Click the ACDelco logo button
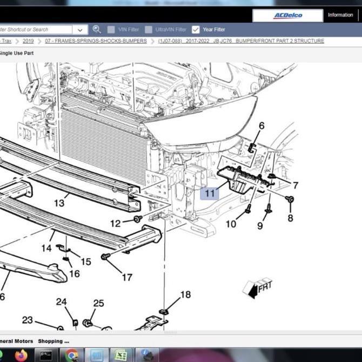The image size is (362, 362). [x=287, y=16]
